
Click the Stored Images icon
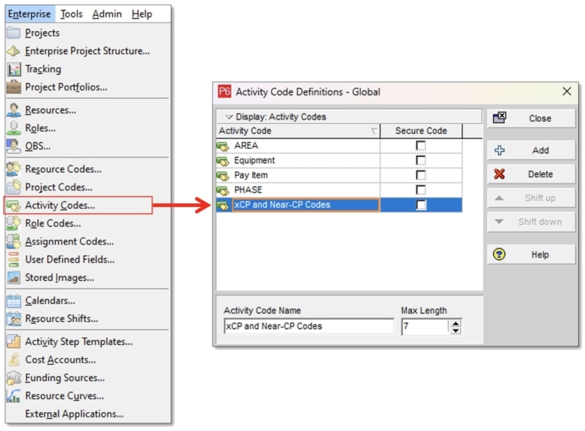(x=14, y=277)
